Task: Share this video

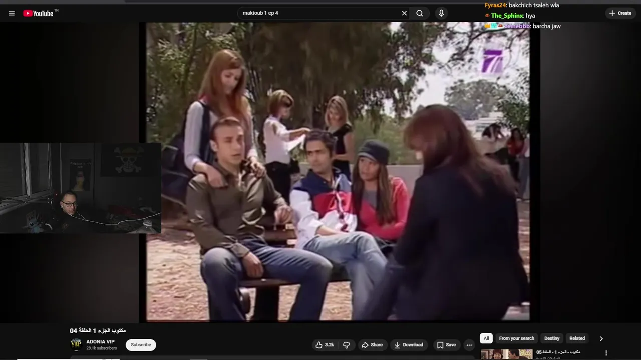Action: point(372,345)
